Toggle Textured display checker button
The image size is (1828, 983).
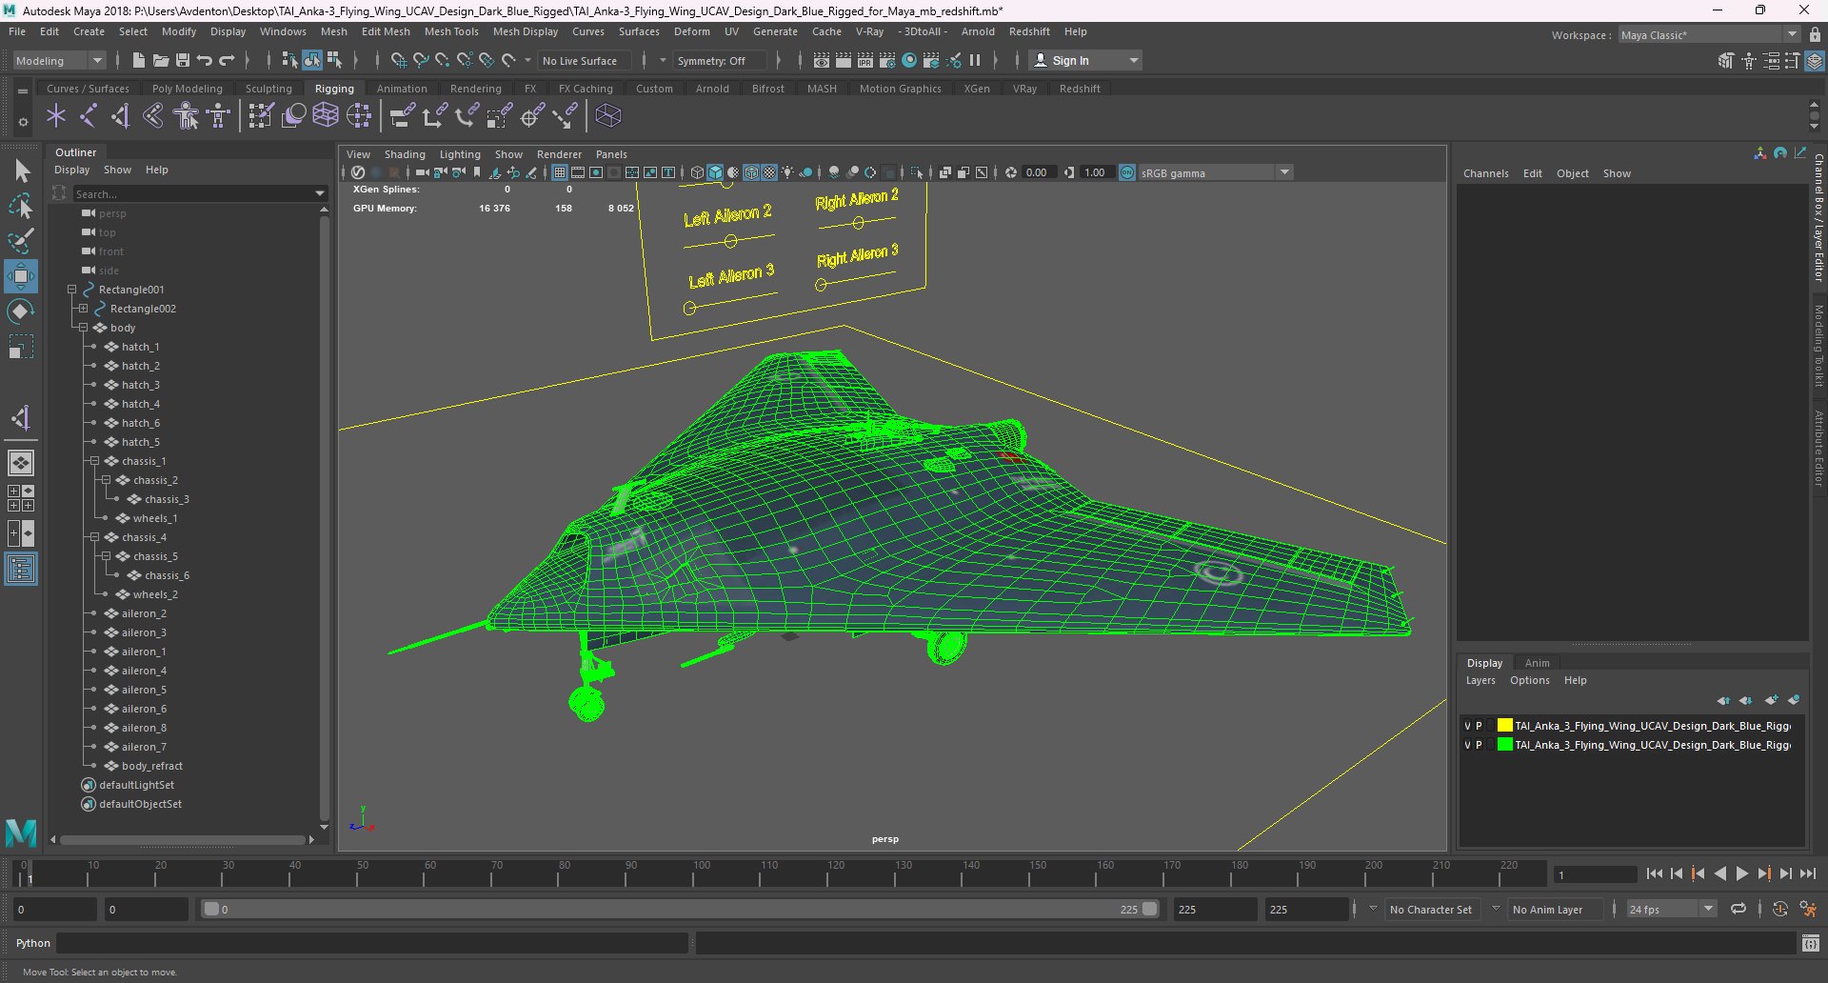(769, 172)
